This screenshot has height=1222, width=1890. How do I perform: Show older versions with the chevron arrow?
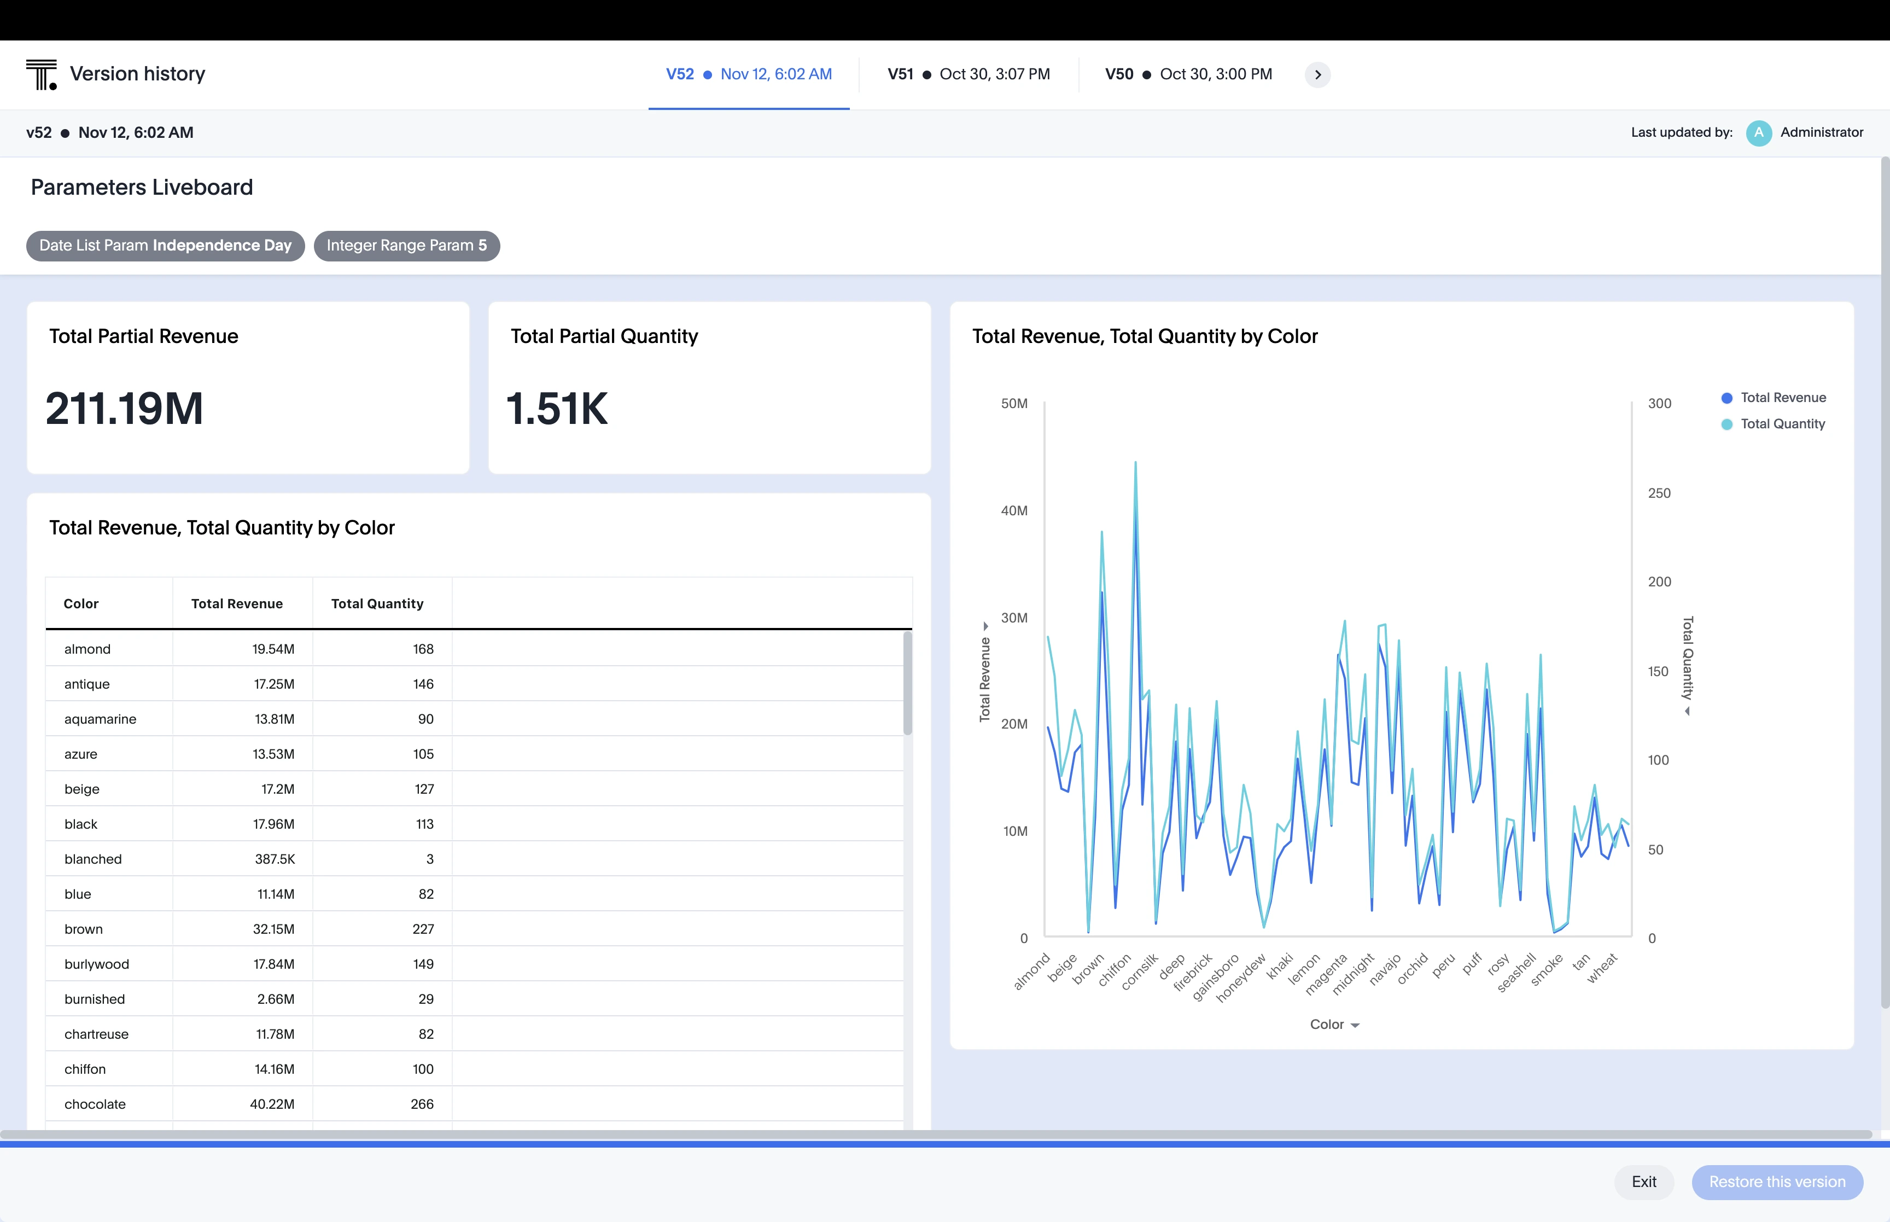[1317, 74]
